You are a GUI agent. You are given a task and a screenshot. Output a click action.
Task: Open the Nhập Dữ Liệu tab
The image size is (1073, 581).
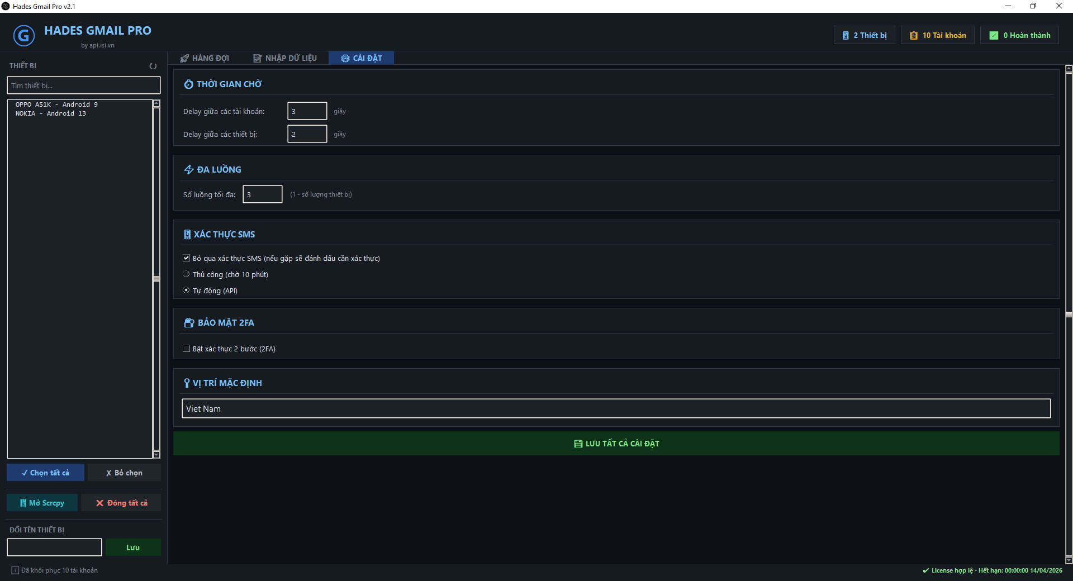point(285,58)
